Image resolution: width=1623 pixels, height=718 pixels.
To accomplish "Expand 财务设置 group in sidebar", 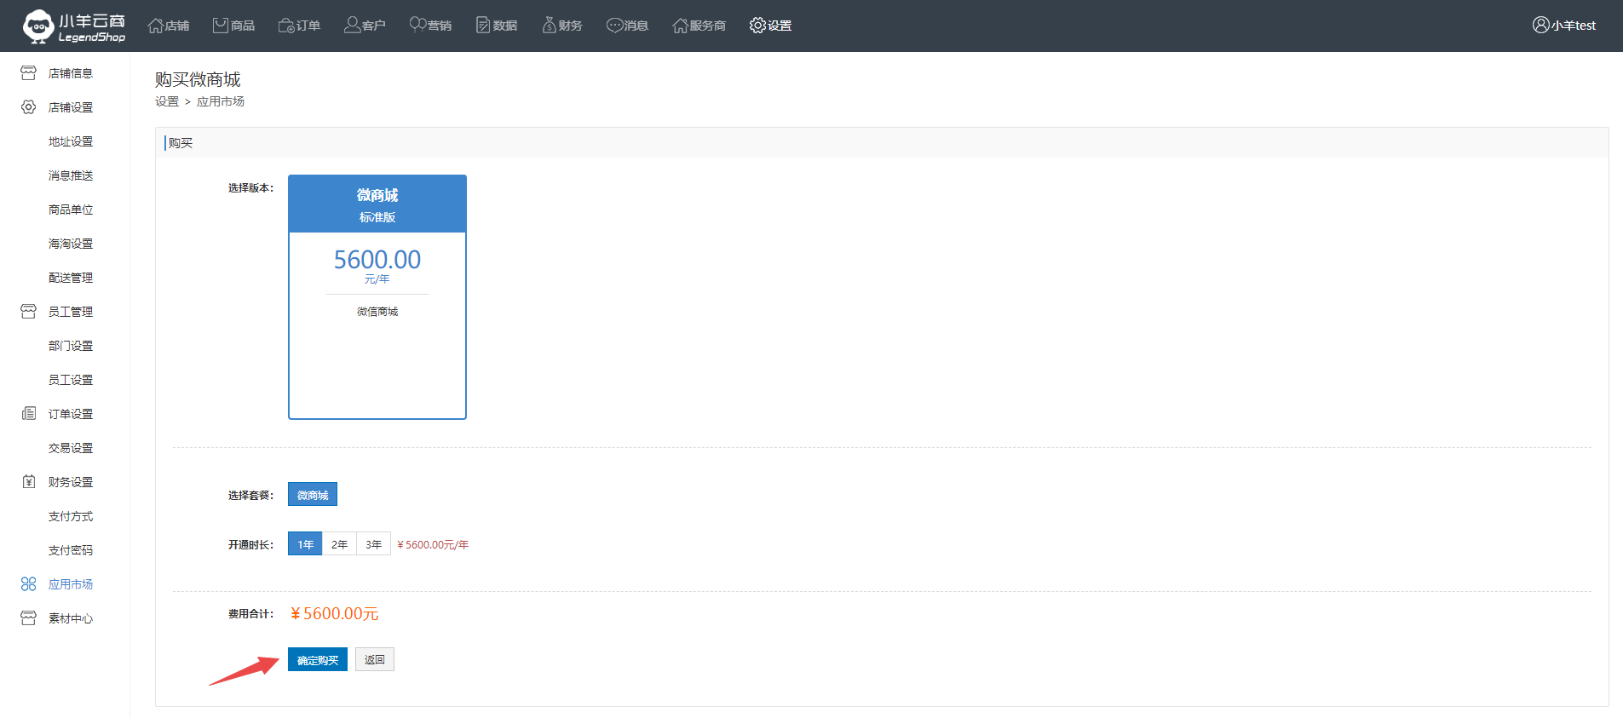I will pyautogui.click(x=70, y=482).
